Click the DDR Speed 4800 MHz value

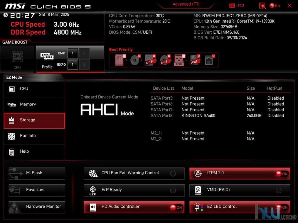pos(68,32)
